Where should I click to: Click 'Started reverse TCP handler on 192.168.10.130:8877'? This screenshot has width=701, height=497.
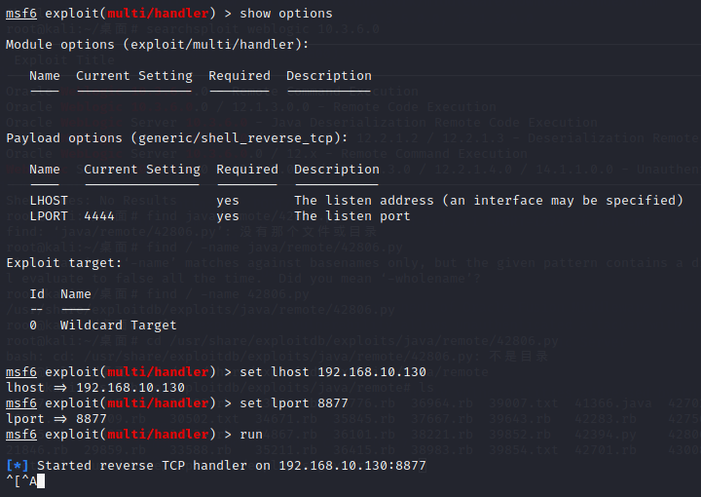[232, 466]
